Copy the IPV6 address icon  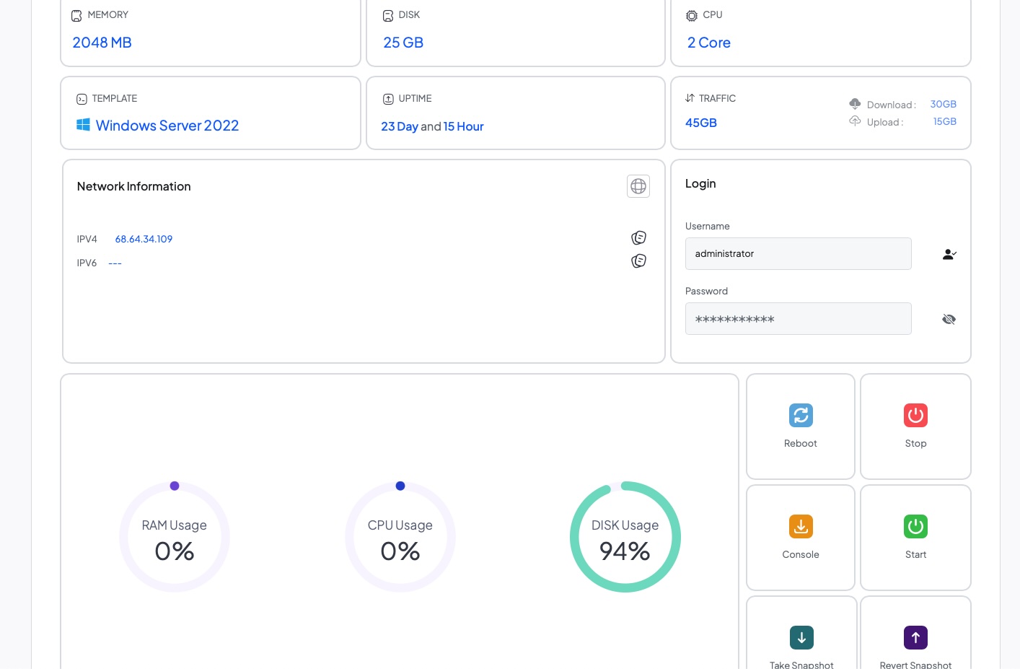(x=638, y=261)
